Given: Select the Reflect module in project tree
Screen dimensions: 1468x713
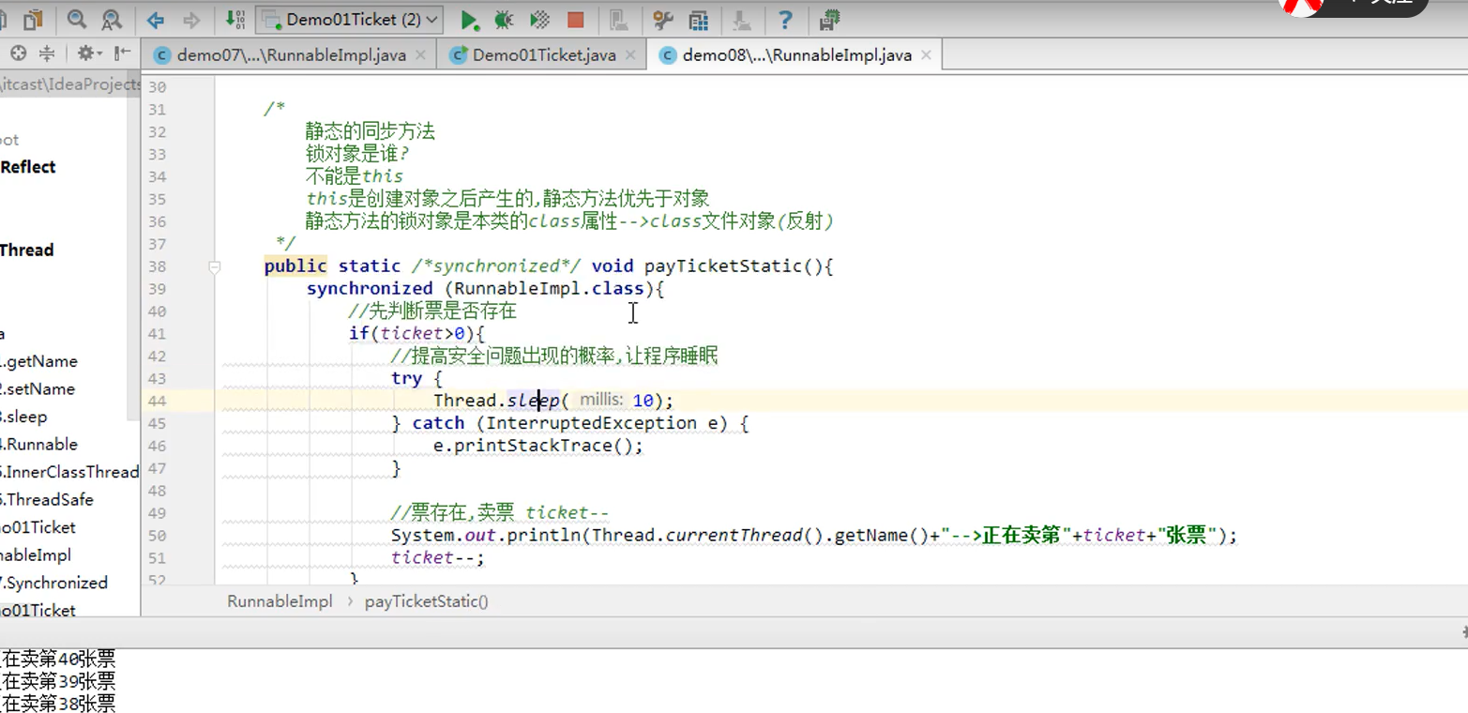Looking at the screenshot, I should (x=28, y=167).
